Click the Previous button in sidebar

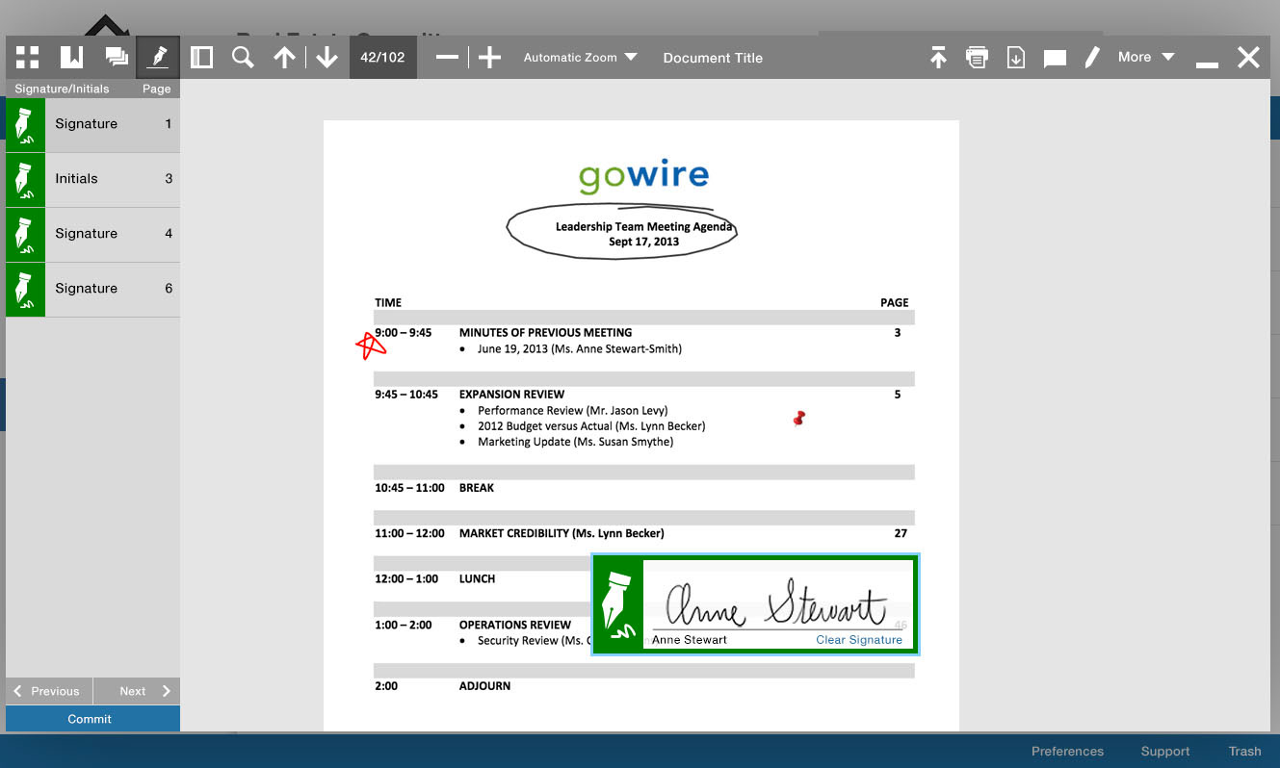click(49, 691)
